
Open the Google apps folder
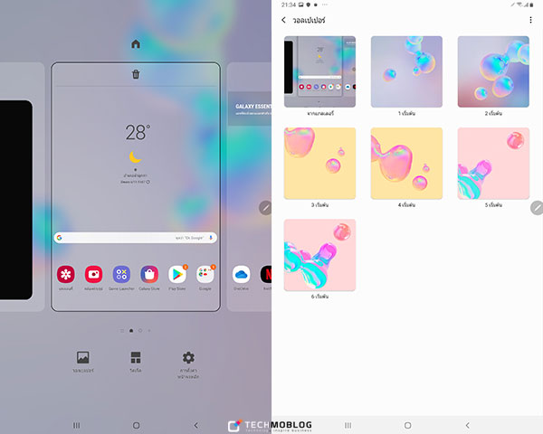coord(205,275)
